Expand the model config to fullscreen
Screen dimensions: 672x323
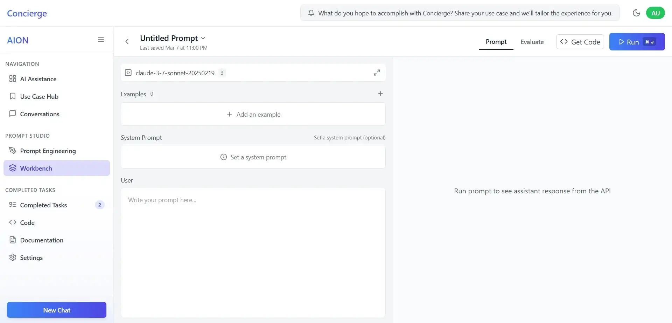click(x=377, y=72)
